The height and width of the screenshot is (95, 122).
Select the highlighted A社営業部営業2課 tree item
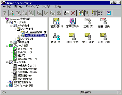click(x=36, y=36)
